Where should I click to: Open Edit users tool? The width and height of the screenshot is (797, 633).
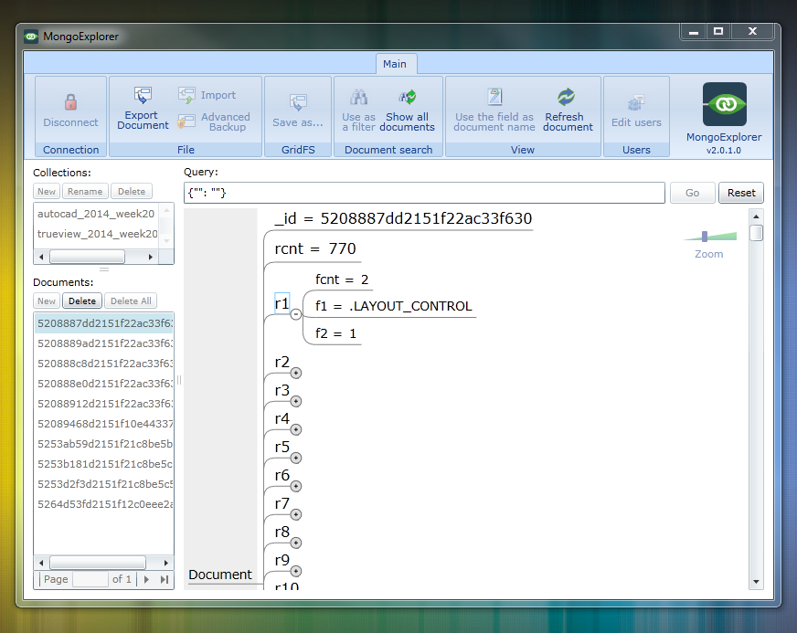[x=636, y=103]
